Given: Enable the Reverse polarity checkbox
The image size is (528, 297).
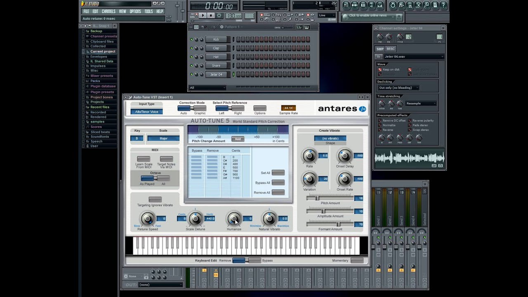Looking at the screenshot, I should click(410, 121).
